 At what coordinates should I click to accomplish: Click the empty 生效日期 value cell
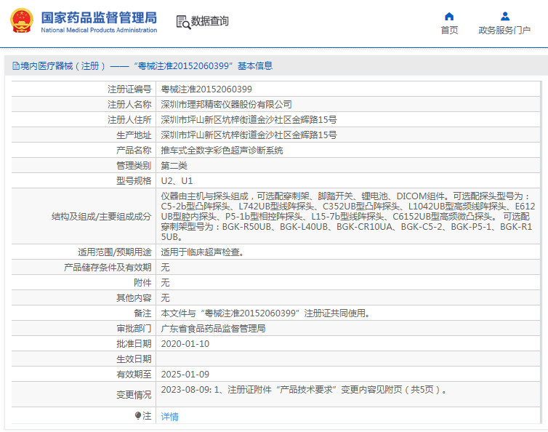(x=348, y=359)
